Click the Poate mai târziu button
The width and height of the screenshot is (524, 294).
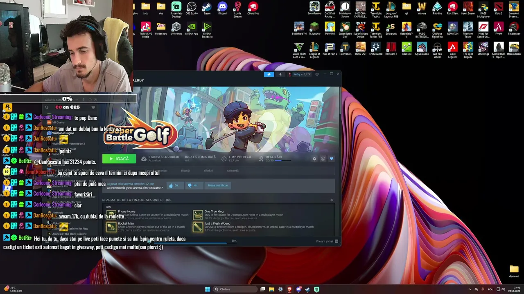(218, 185)
